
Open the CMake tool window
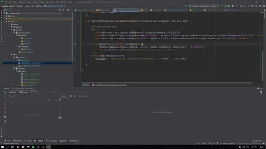tap(63, 141)
